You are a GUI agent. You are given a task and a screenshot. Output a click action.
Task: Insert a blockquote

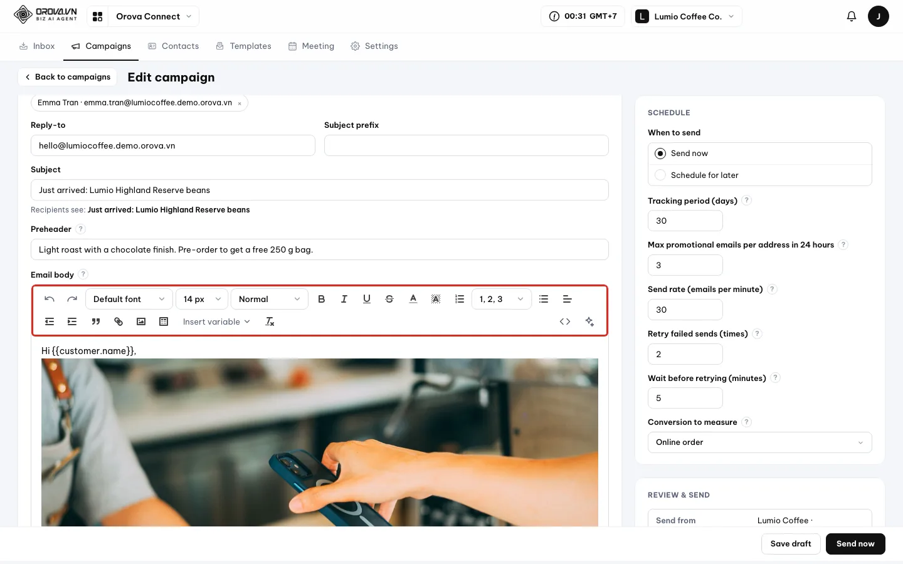(96, 321)
